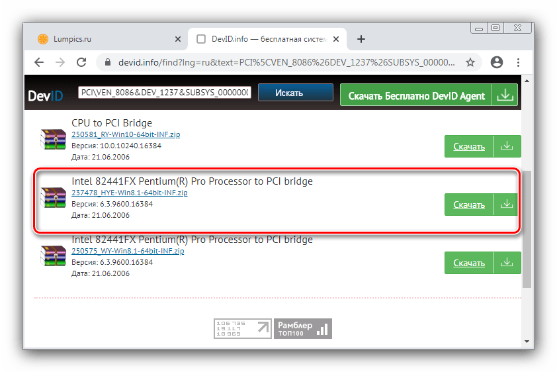Open a new browser tab
Image resolution: width=557 pixels, height=372 pixels.
(x=361, y=39)
